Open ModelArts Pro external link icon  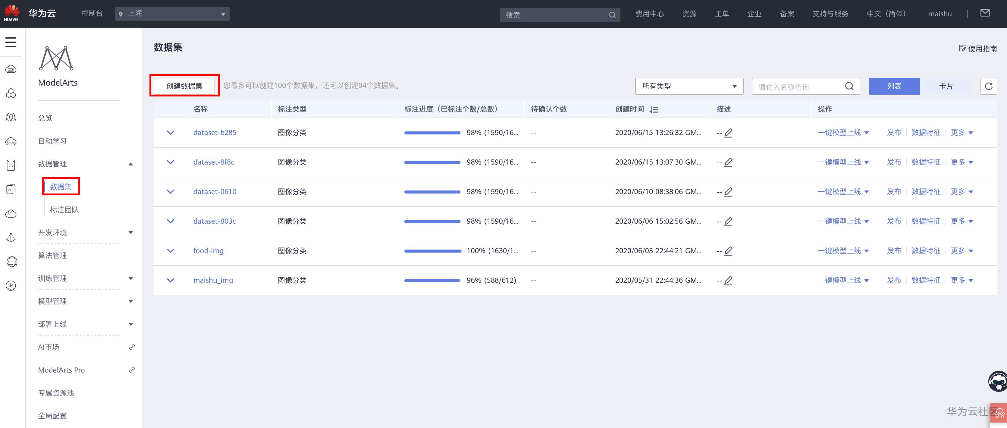tap(132, 370)
